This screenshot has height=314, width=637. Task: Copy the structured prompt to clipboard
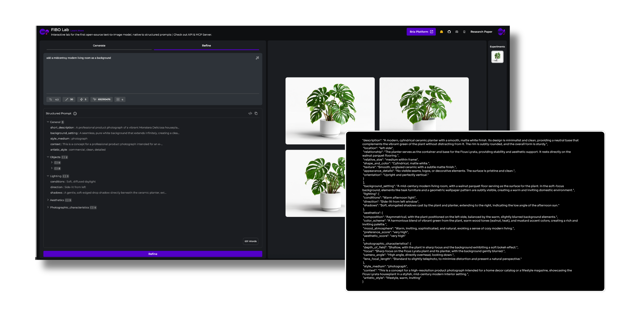click(x=256, y=114)
